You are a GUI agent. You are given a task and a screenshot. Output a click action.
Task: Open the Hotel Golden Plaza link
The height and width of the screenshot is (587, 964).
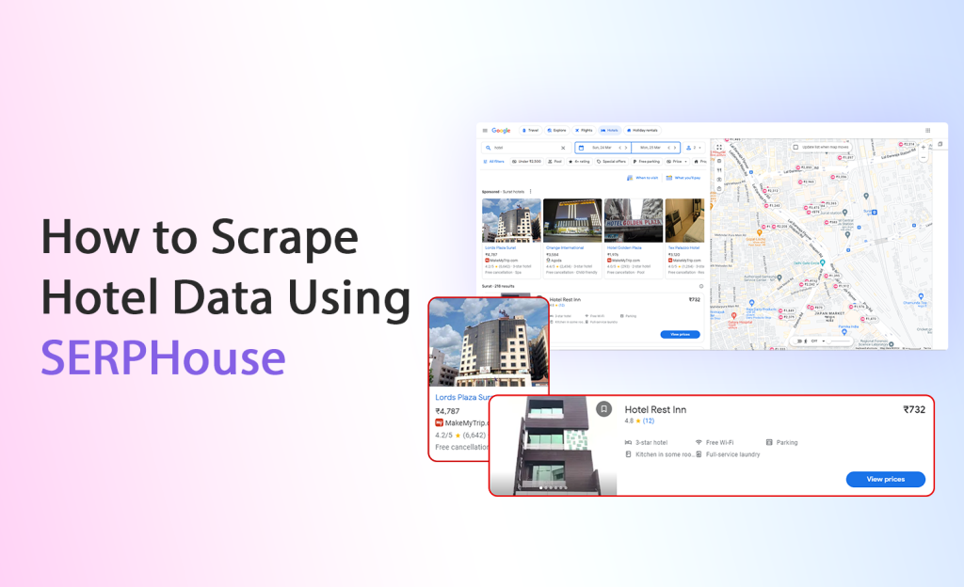pyautogui.click(x=625, y=247)
